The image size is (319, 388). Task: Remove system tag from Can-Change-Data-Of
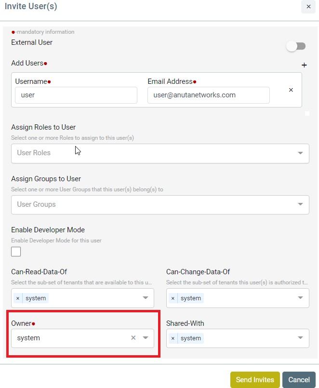tap(173, 298)
